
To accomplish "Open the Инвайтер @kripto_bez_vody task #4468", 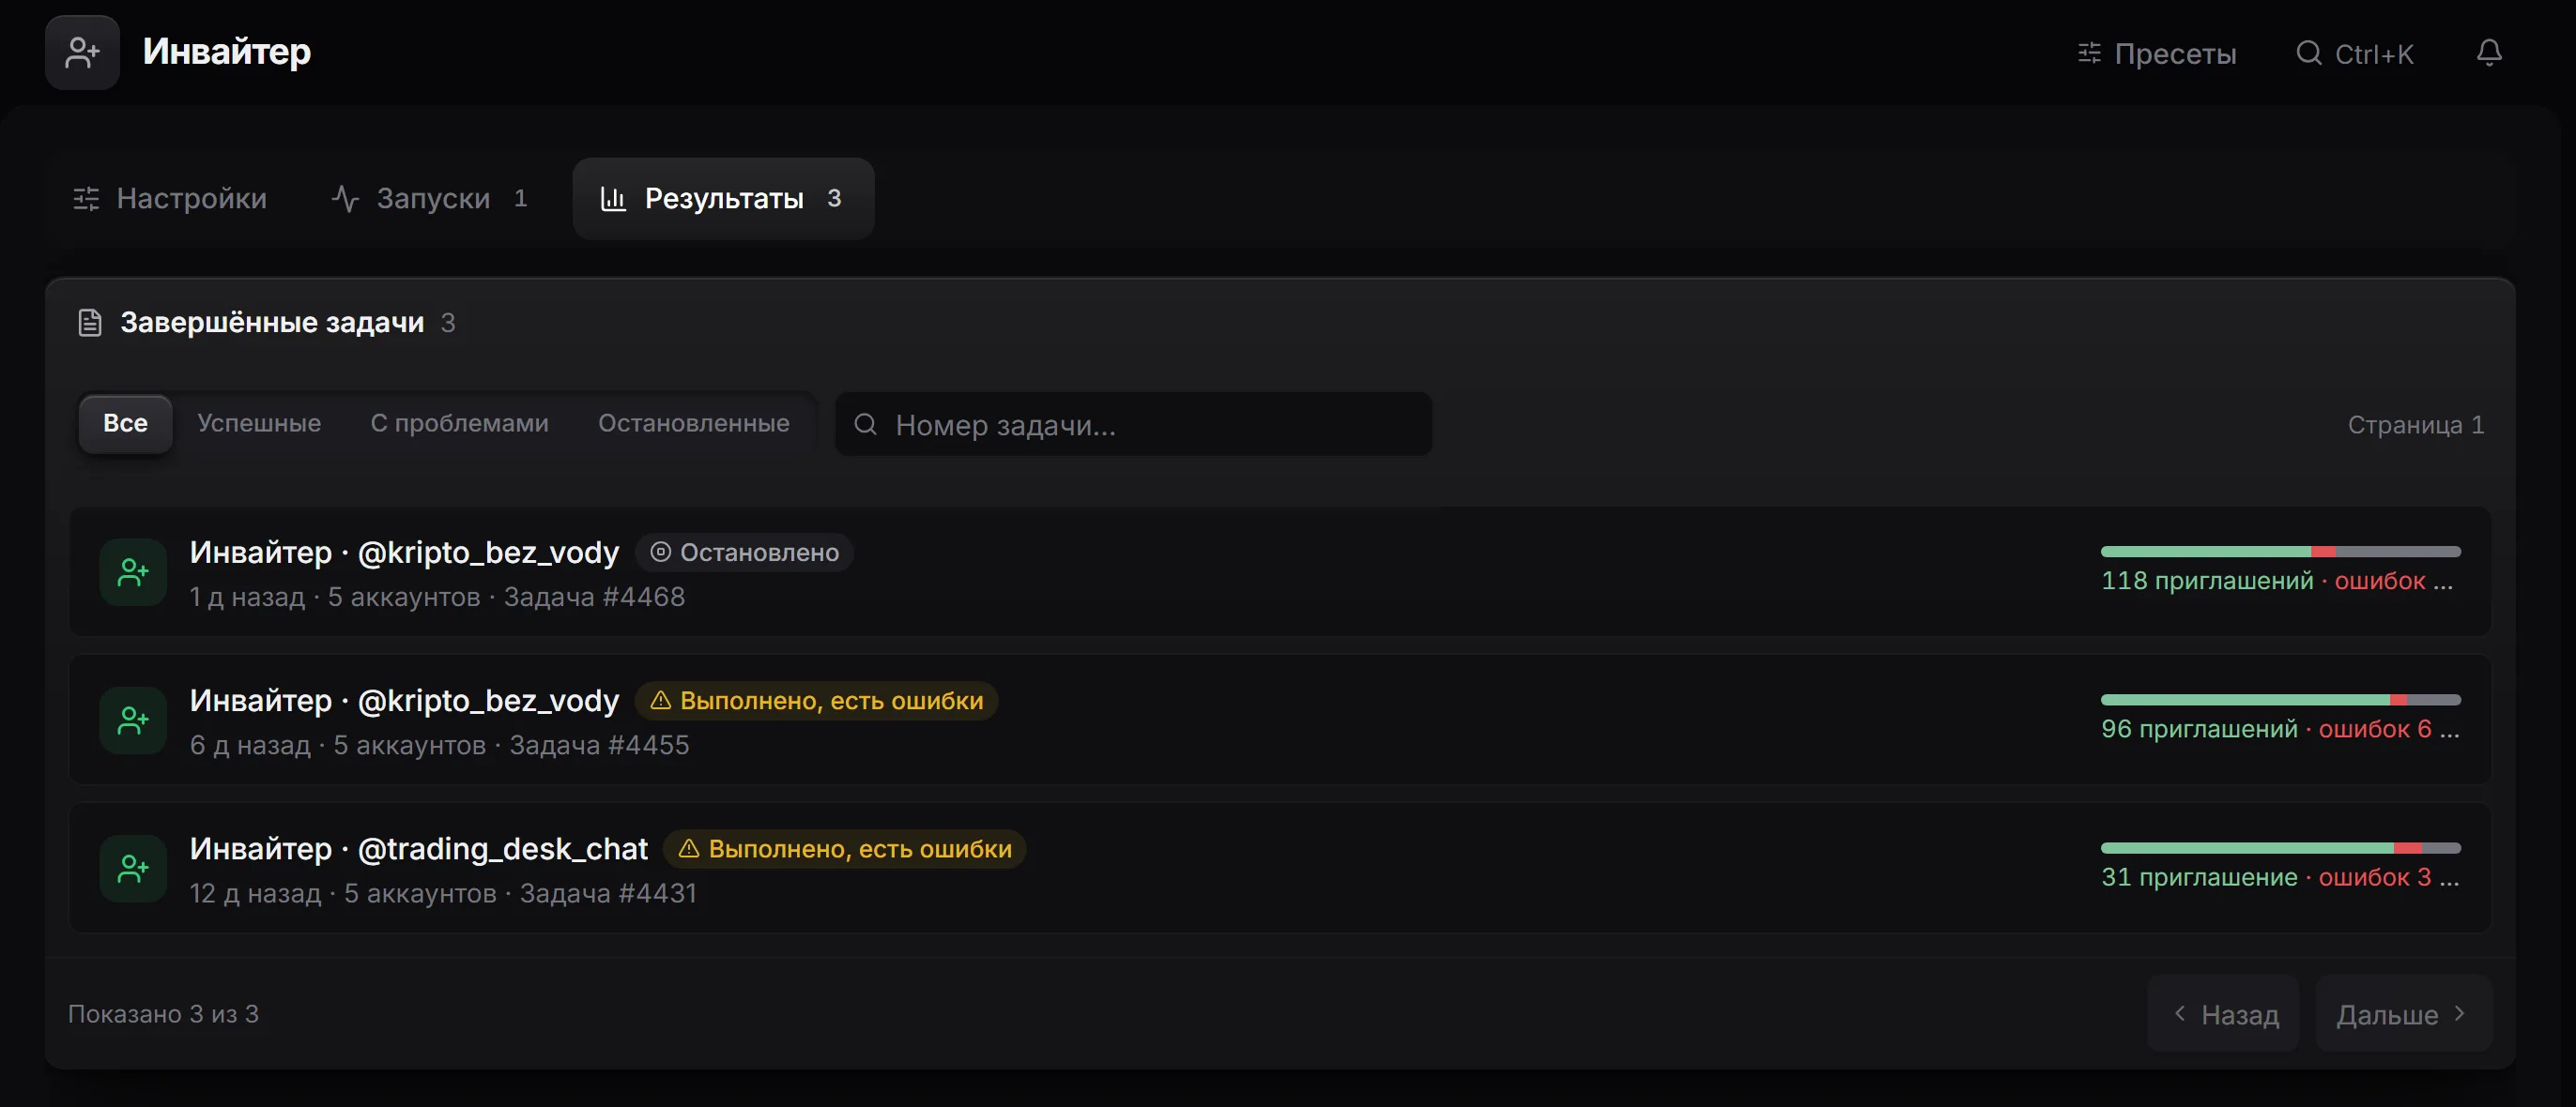I will point(1279,572).
